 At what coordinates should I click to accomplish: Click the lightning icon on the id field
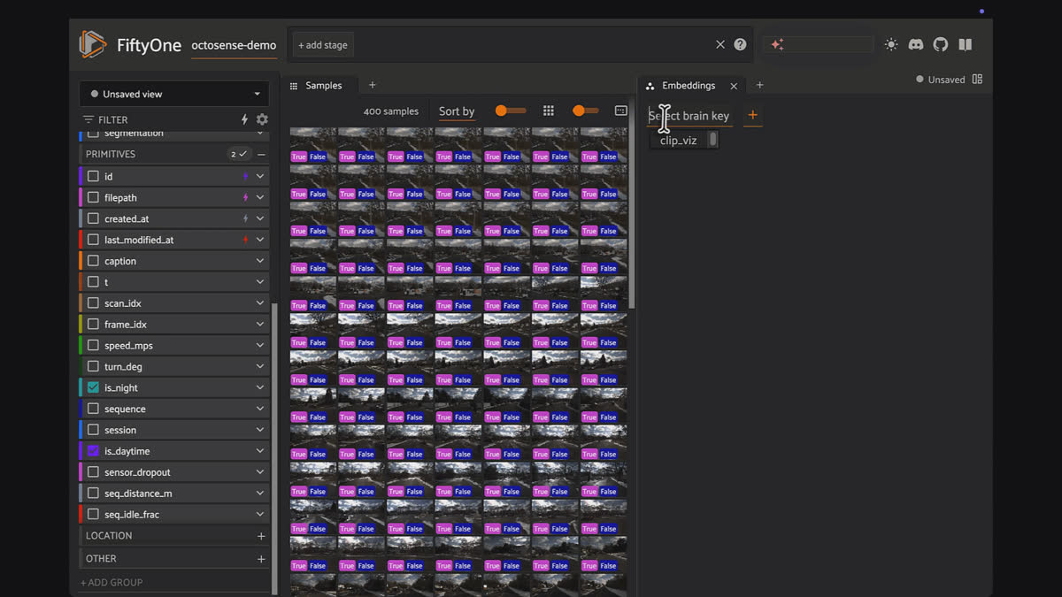[x=245, y=176]
